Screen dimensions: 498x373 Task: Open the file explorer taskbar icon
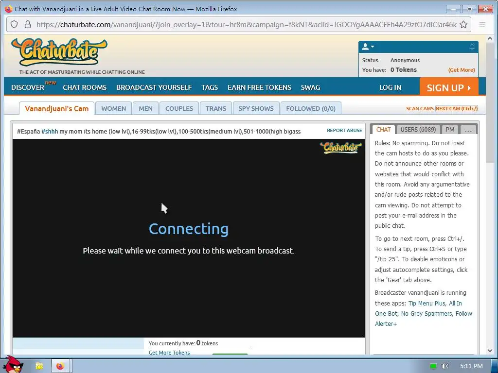(39, 366)
